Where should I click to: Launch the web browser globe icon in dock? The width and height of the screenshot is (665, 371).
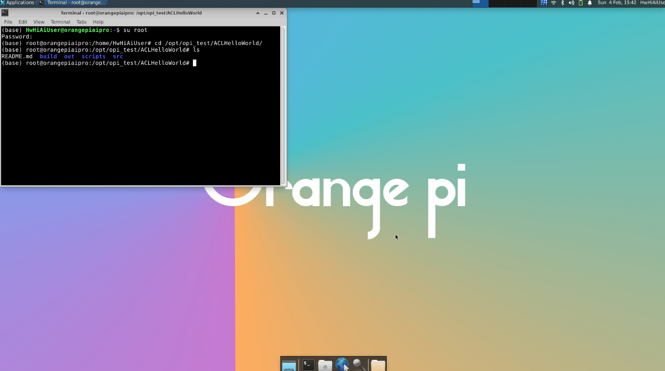click(342, 365)
